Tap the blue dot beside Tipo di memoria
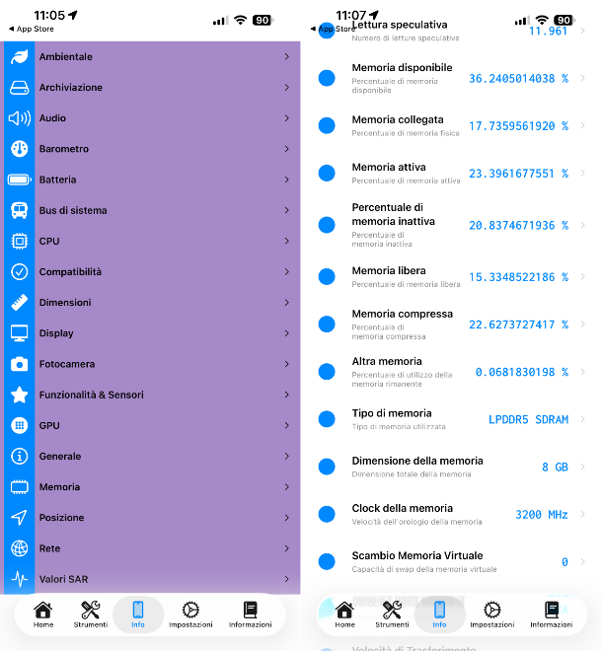The width and height of the screenshot is (602, 651). (327, 419)
